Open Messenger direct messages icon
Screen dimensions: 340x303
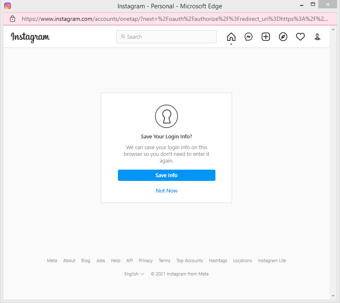click(248, 37)
